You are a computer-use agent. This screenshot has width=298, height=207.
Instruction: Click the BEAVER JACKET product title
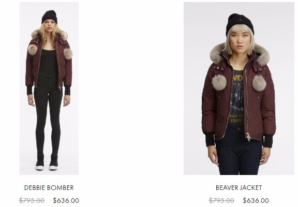click(239, 188)
